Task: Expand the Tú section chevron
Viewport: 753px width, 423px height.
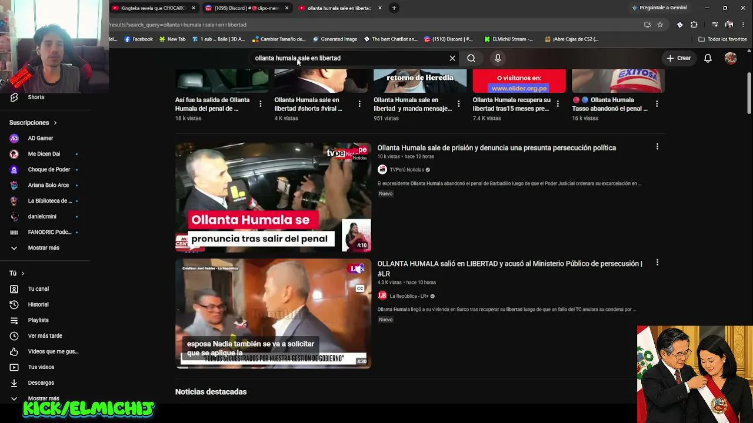Action: (x=22, y=273)
